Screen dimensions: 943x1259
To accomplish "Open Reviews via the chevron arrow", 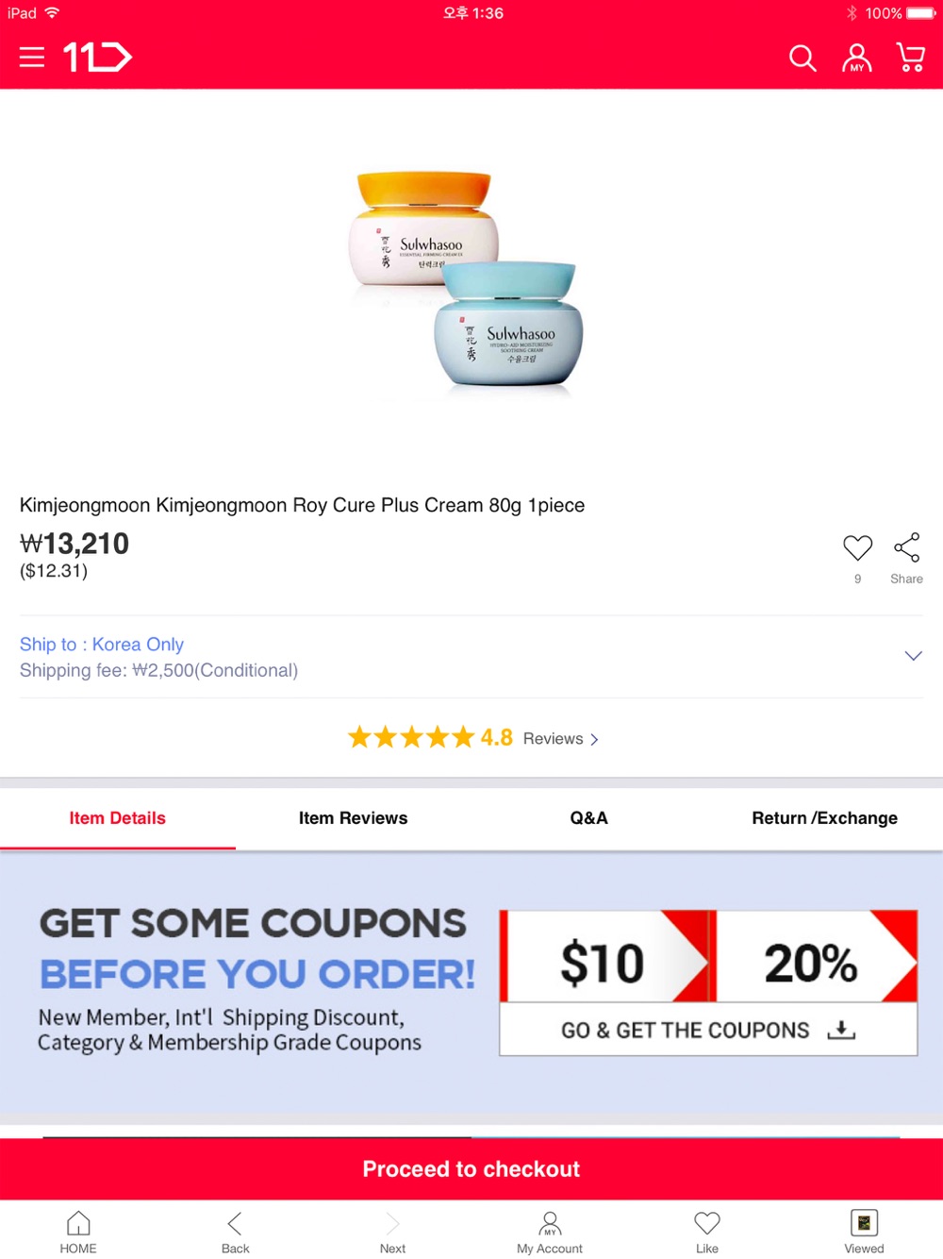I will (594, 739).
